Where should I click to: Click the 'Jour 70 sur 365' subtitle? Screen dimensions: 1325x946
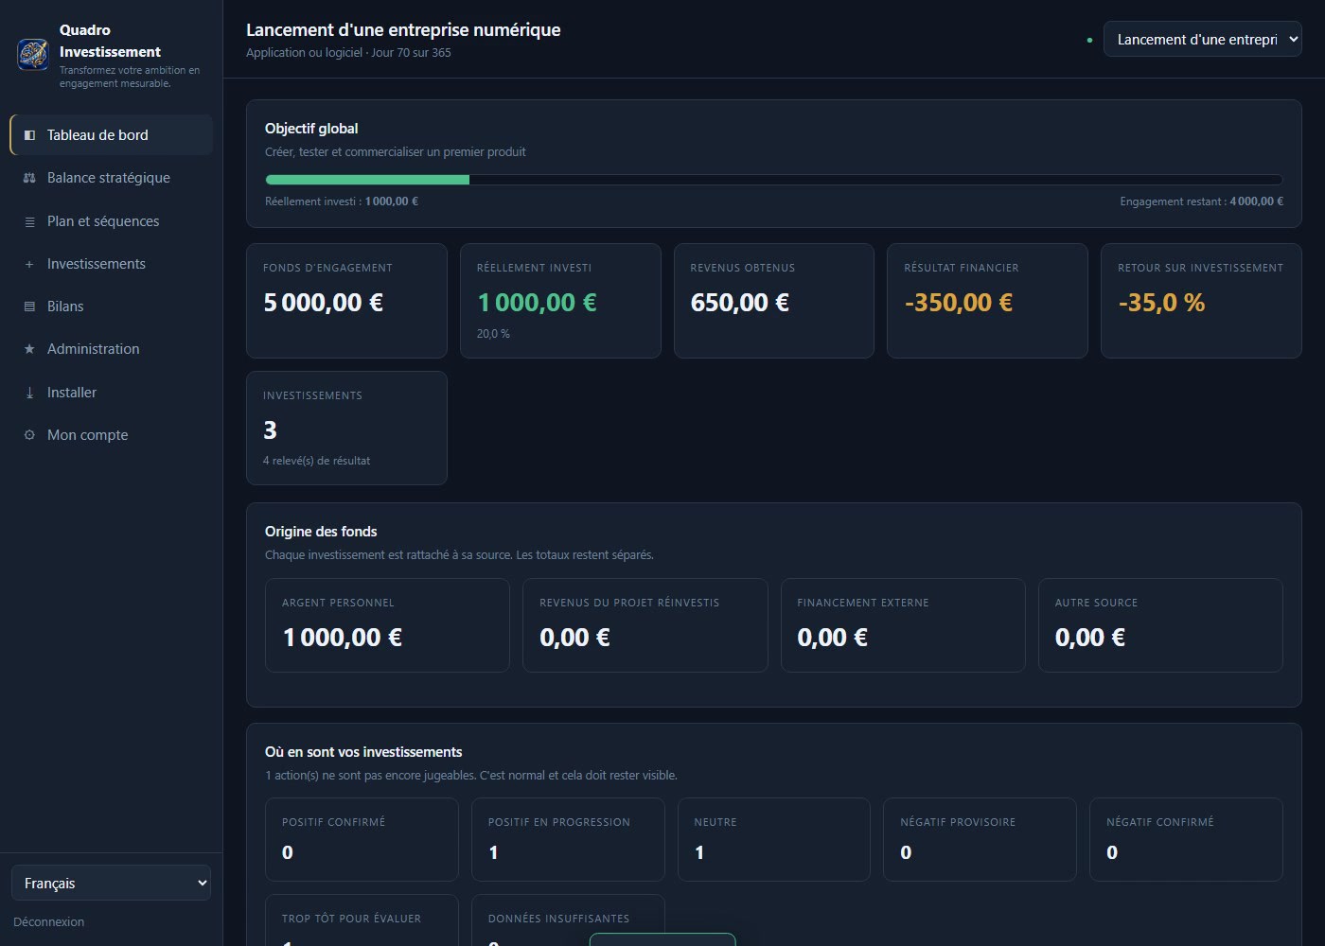[411, 53]
